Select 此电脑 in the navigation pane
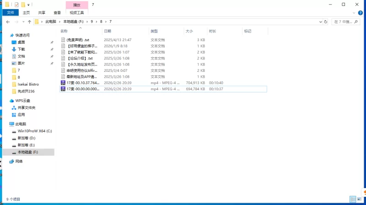This screenshot has height=205, width=366. (x=21, y=124)
